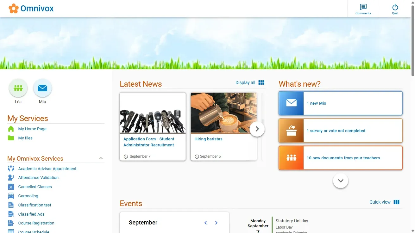Click the page vertical scrollbar
Viewport: 415px width, 233px height.
click(413, 41)
